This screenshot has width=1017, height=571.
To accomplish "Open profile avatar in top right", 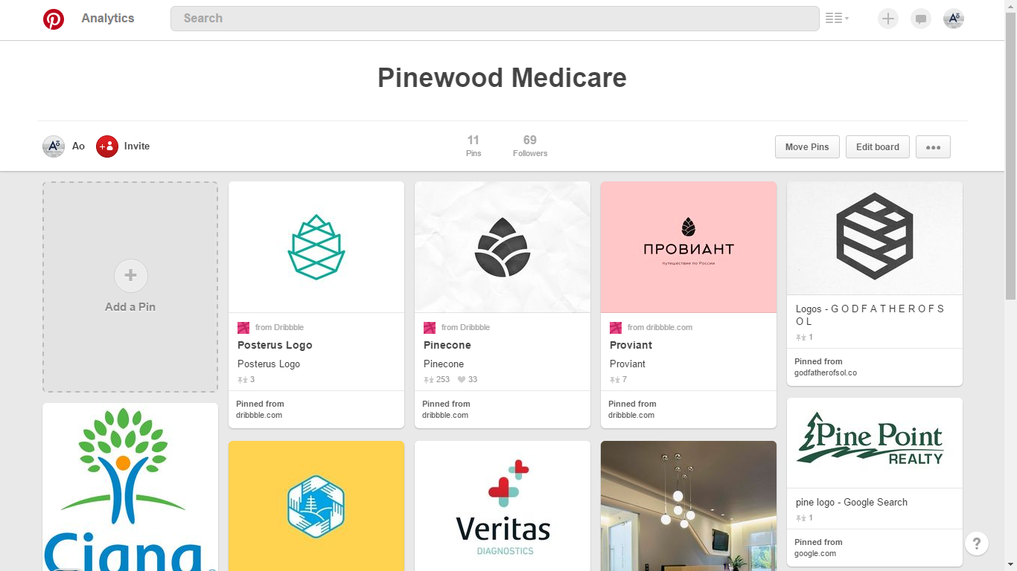I will 954,19.
